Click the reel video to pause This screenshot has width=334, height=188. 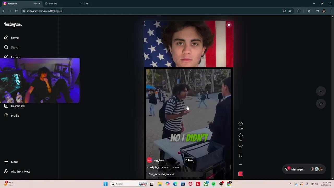pos(188,100)
